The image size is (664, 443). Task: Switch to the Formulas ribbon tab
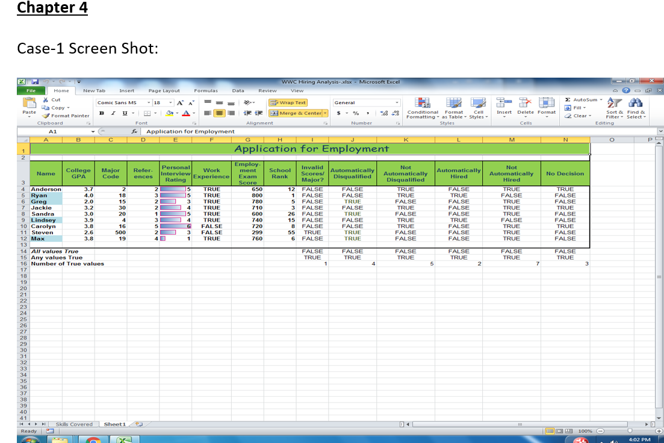point(205,91)
